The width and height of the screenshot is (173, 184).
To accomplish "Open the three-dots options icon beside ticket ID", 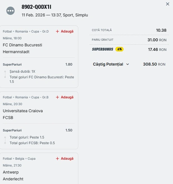I will [x=10, y=11].
